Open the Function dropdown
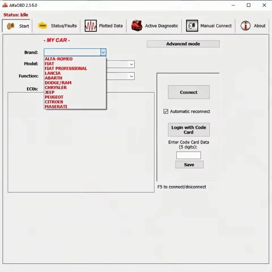This screenshot has height=272, width=272. tap(131, 76)
